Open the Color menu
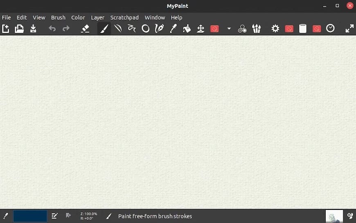 (78, 18)
